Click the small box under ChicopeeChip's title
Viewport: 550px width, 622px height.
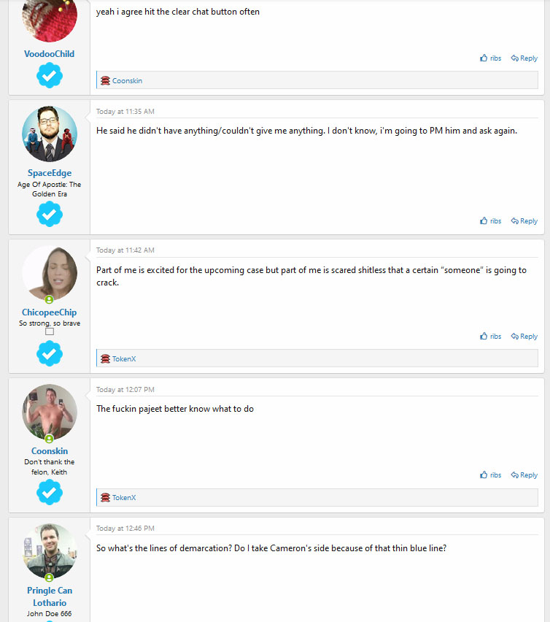pyautogui.click(x=50, y=331)
